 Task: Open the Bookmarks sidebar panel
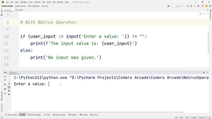tap(1, 96)
